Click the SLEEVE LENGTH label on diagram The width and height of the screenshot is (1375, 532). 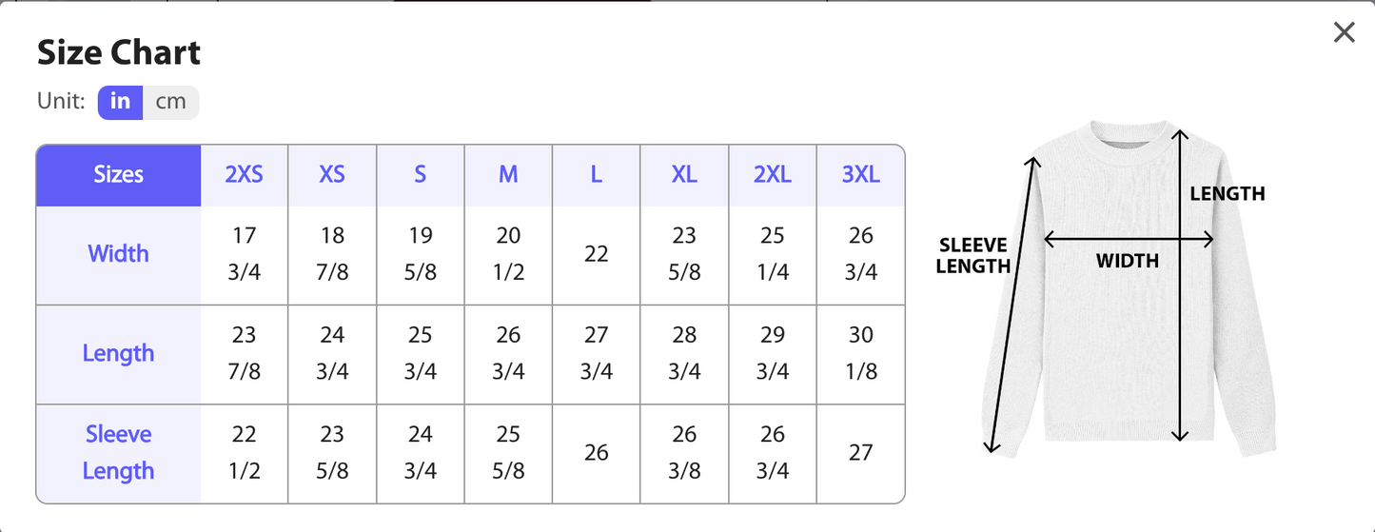(x=972, y=257)
